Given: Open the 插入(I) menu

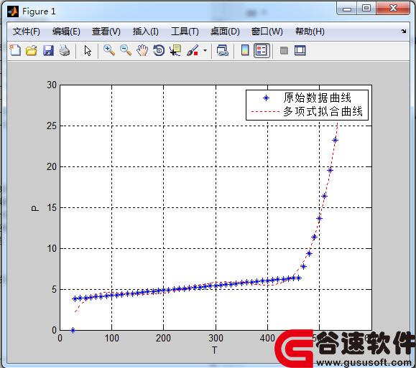Looking at the screenshot, I should pyautogui.click(x=145, y=32).
